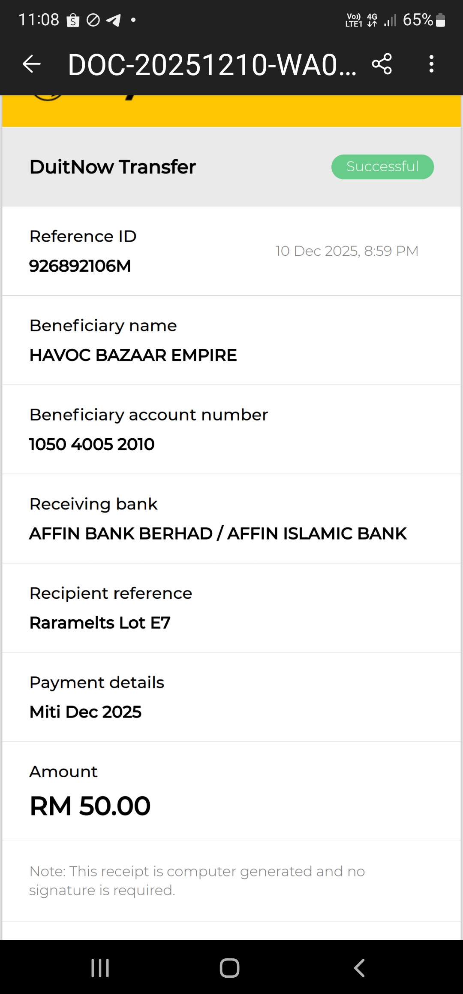This screenshot has width=463, height=994.
Task: Tap the account number 1050 4005 2010
Action: pyautogui.click(x=92, y=445)
